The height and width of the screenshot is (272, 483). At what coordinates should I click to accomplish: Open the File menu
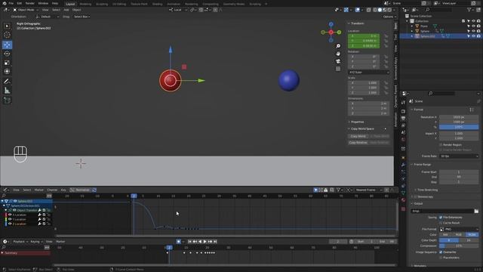[11, 3]
